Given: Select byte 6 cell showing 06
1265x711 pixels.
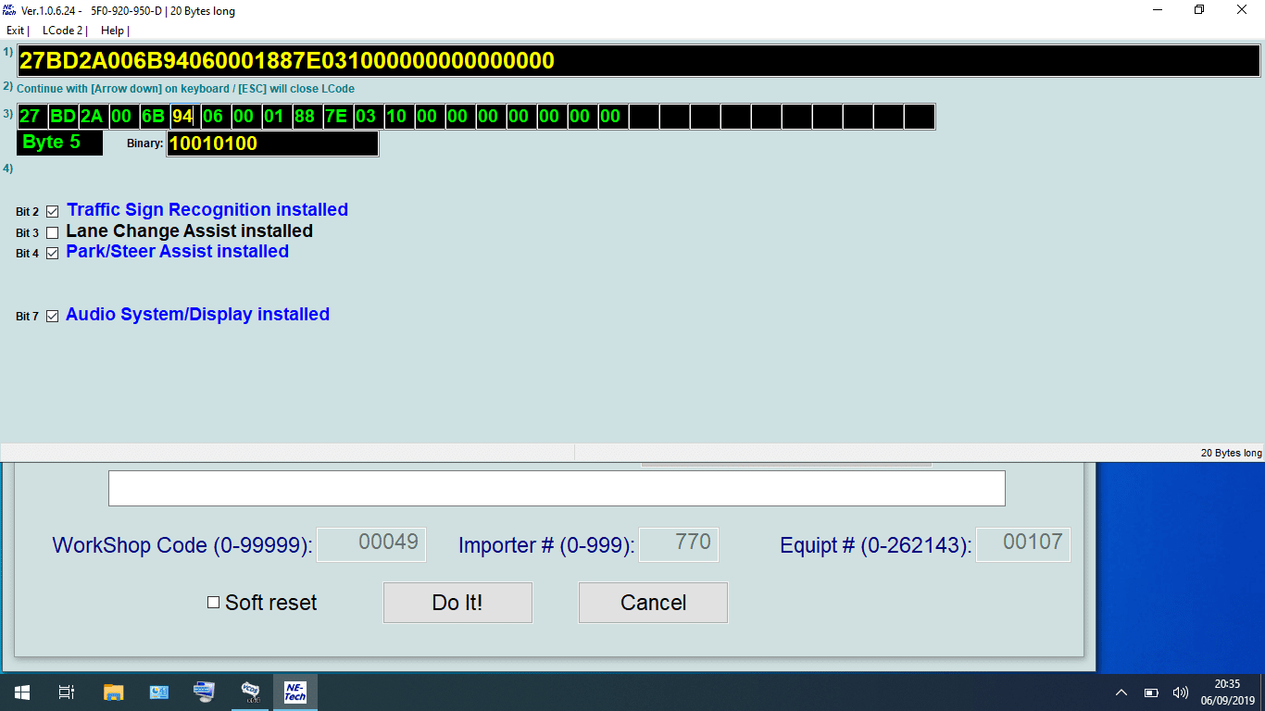Looking at the screenshot, I should pyautogui.click(x=213, y=117).
